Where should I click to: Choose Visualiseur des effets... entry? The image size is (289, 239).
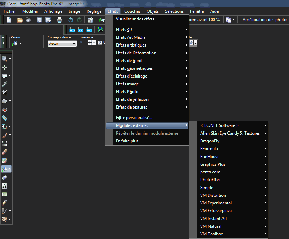tap(137, 19)
